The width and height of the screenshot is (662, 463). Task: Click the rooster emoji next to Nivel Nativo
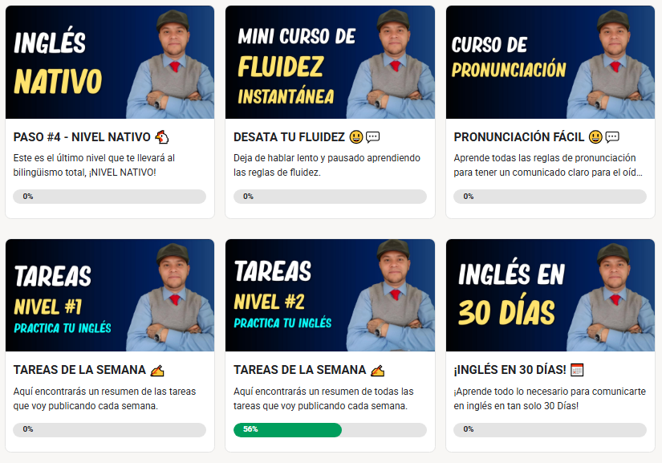pyautogui.click(x=162, y=136)
